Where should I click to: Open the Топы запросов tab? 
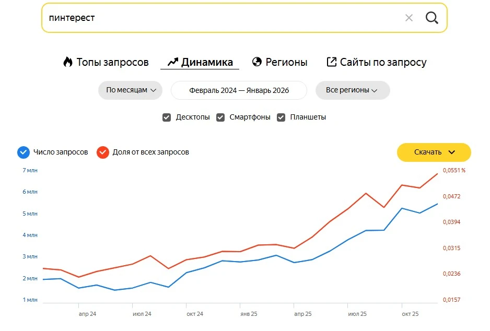(x=106, y=62)
